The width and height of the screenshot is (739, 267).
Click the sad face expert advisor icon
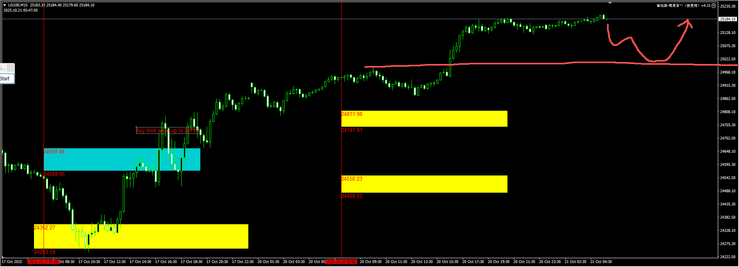(x=714, y=6)
